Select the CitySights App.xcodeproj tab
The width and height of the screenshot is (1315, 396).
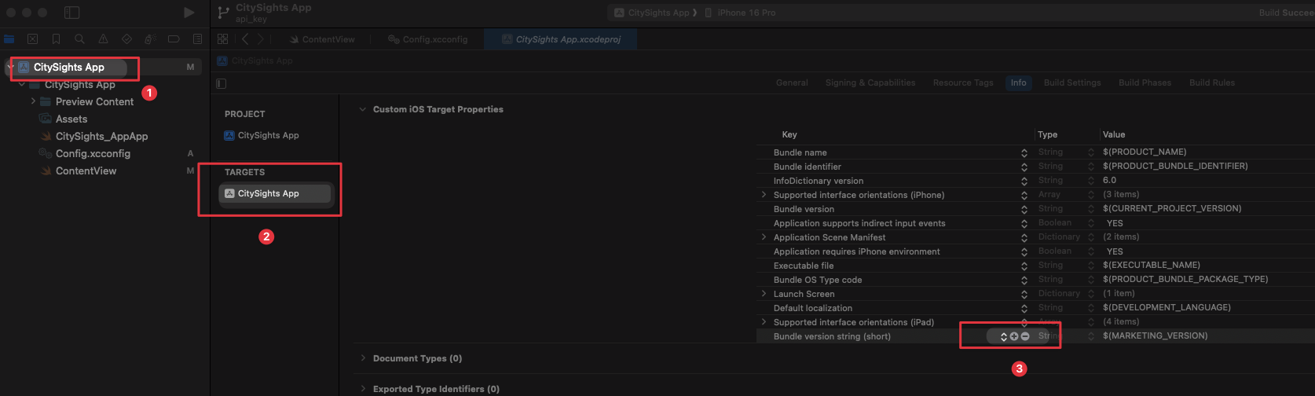point(561,39)
